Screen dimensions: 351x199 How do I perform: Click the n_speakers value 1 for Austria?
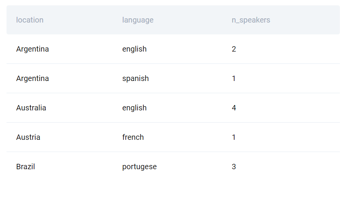(x=234, y=137)
